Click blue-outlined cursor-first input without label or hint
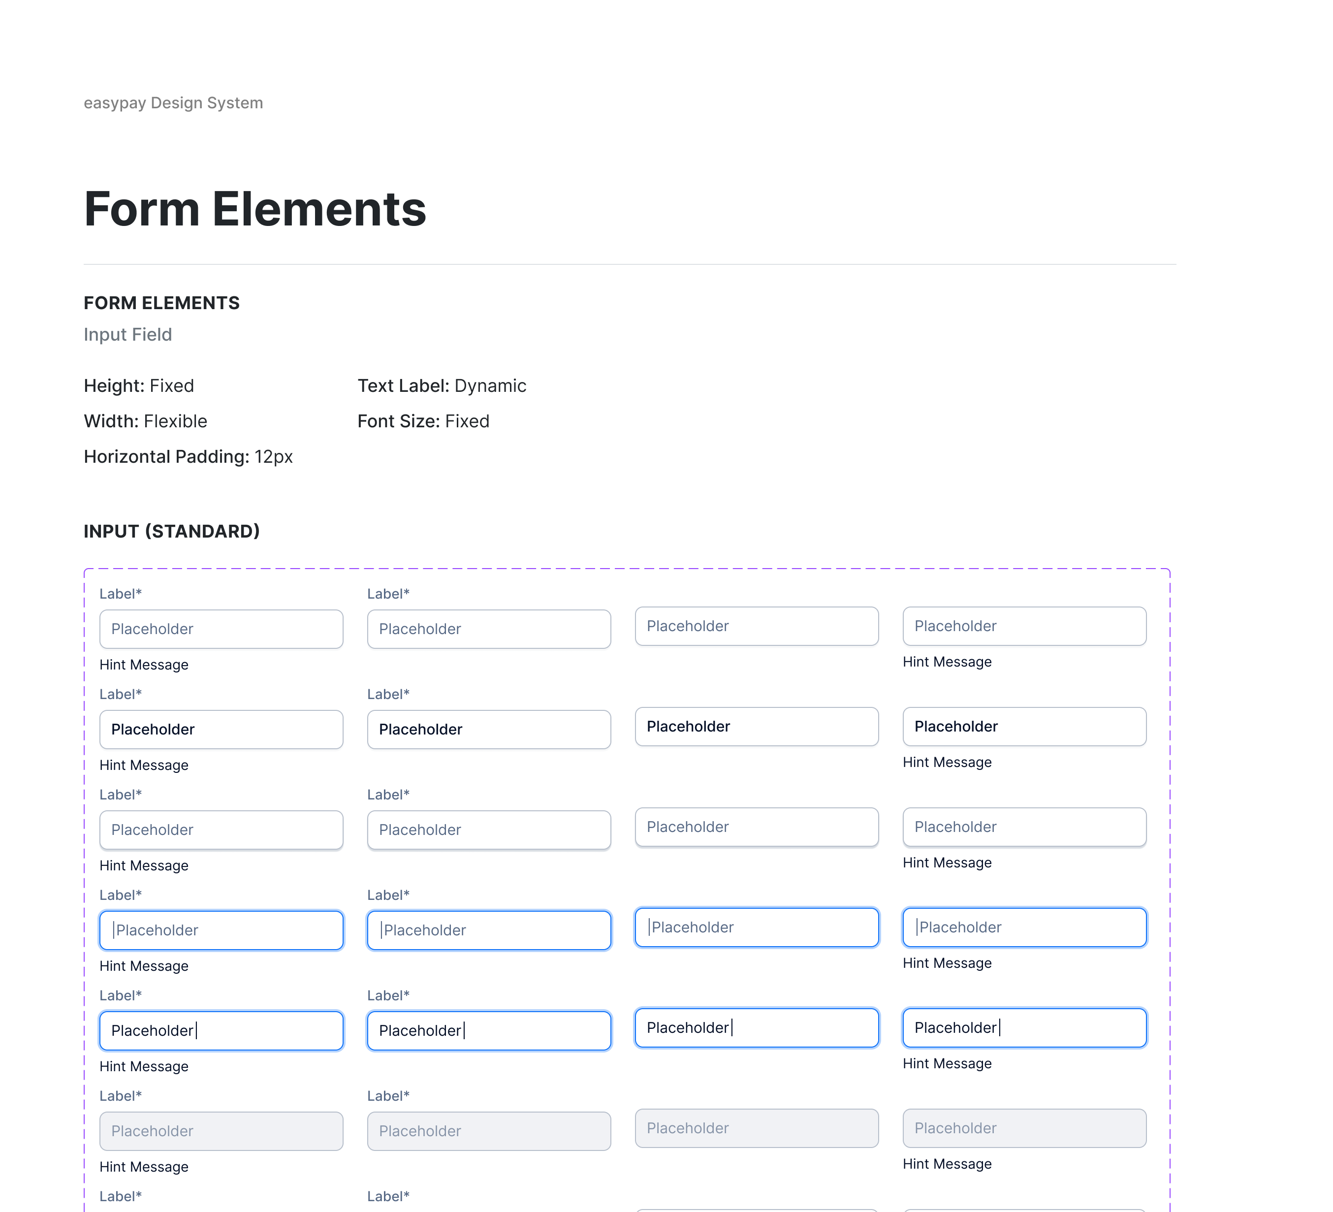Image resolution: width=1333 pixels, height=1212 pixels. (x=757, y=927)
